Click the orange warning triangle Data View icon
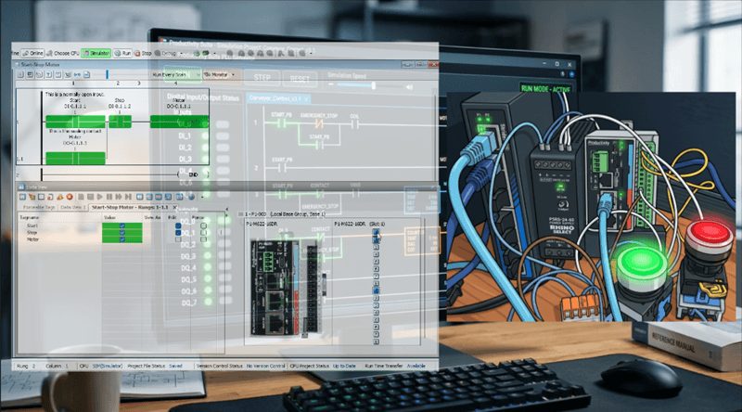 click(x=59, y=197)
